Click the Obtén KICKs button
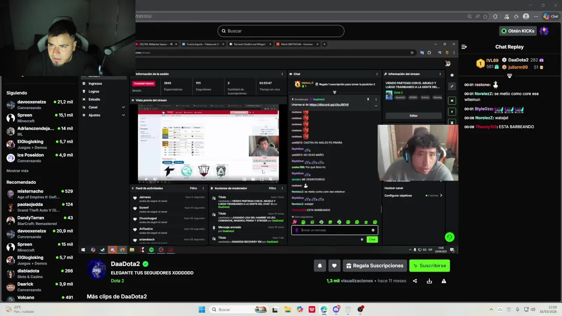The width and height of the screenshot is (562, 316). (x=518, y=31)
